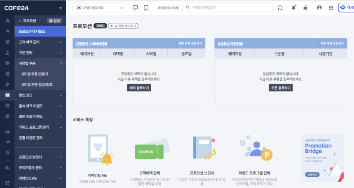Open the palette design icon
Image resolution: width=354 pixels, height=188 pixels.
(x=8, y=85)
